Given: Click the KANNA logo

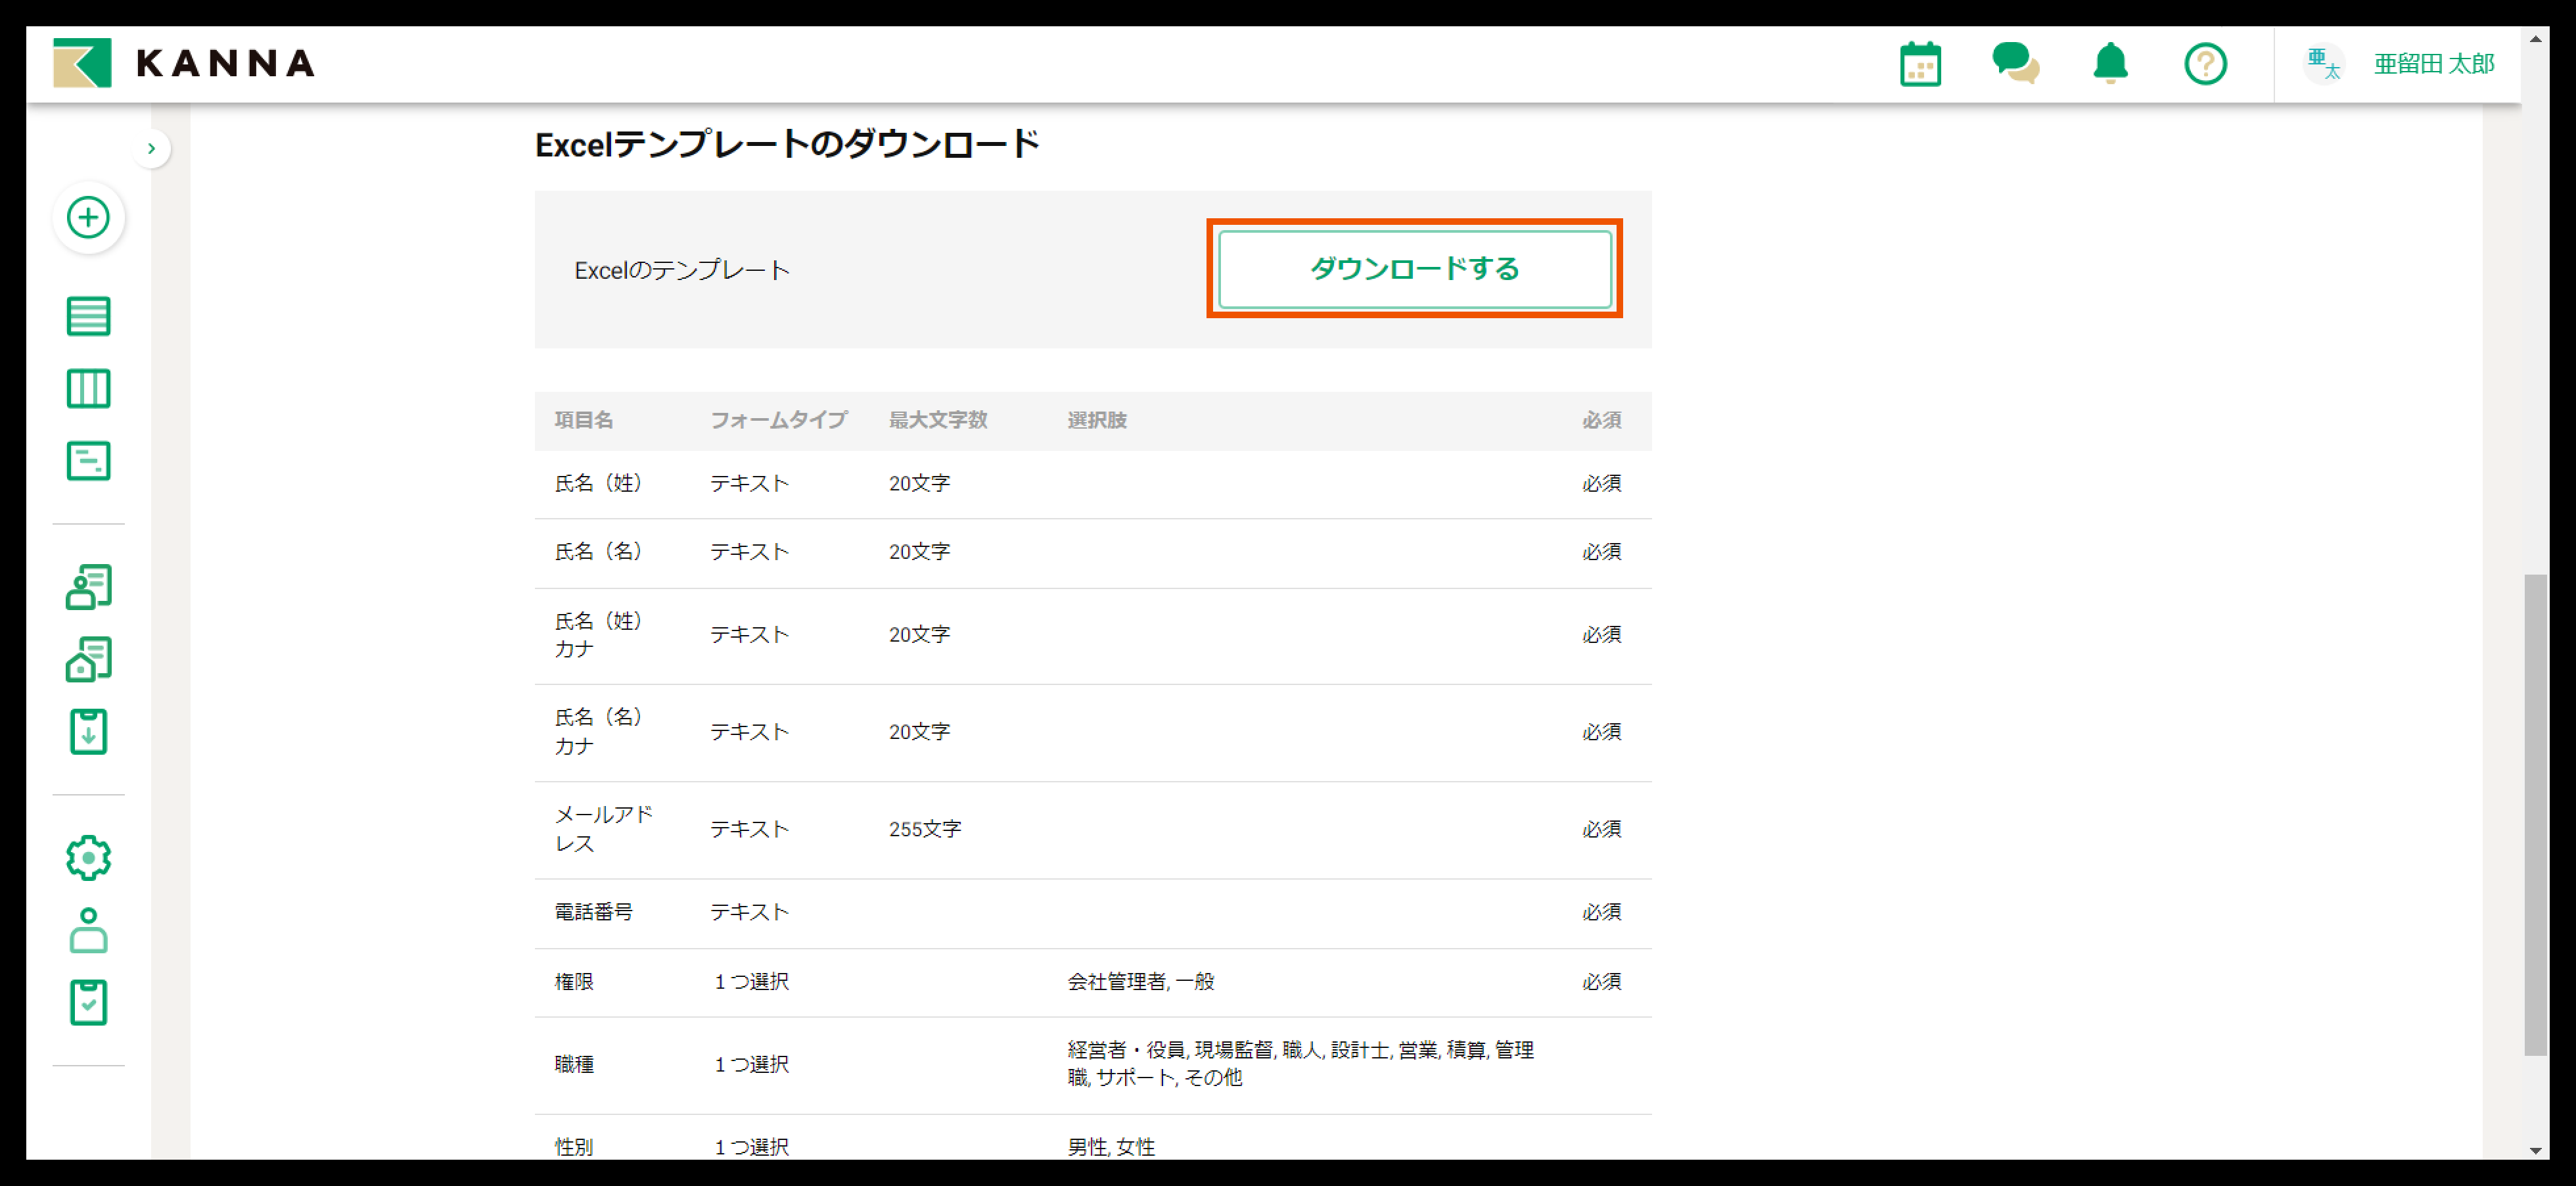Looking at the screenshot, I should coord(186,63).
